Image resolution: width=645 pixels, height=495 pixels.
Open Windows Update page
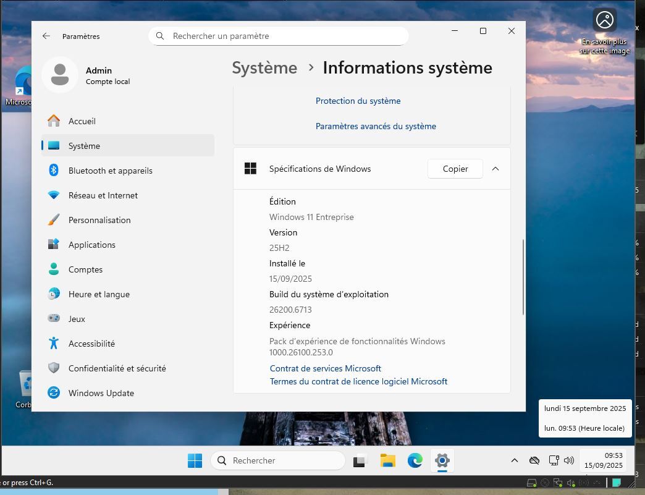[x=101, y=393]
